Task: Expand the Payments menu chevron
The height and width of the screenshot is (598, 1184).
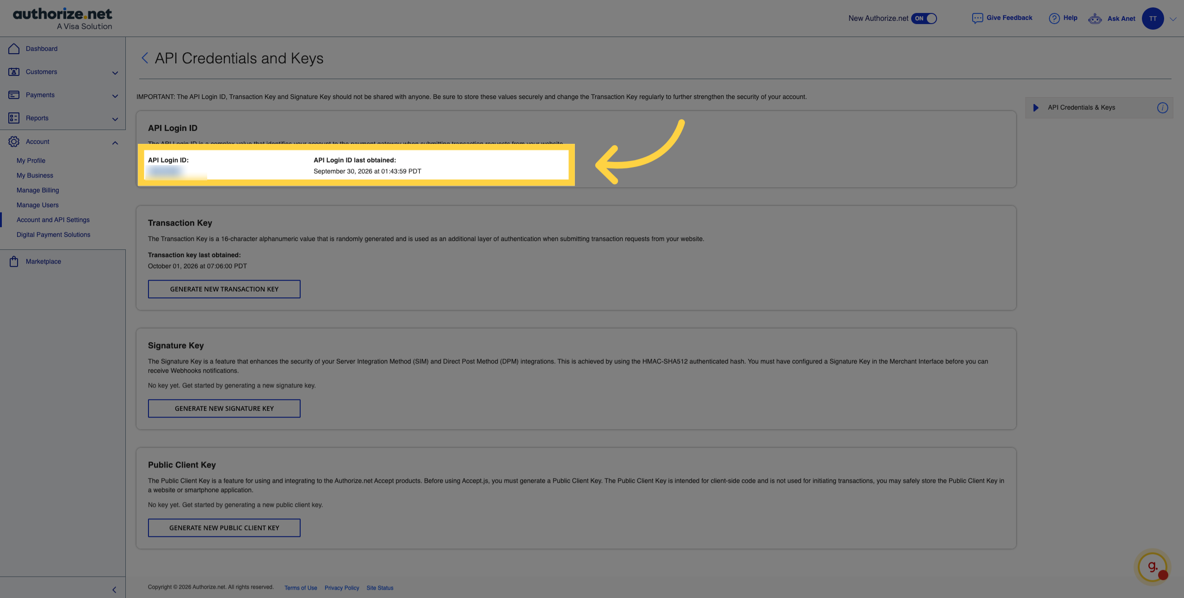Action: point(115,96)
